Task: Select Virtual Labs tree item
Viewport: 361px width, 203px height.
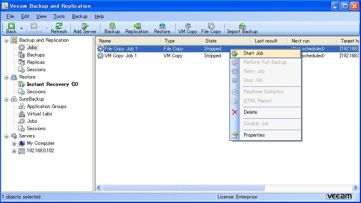Action: (x=40, y=113)
